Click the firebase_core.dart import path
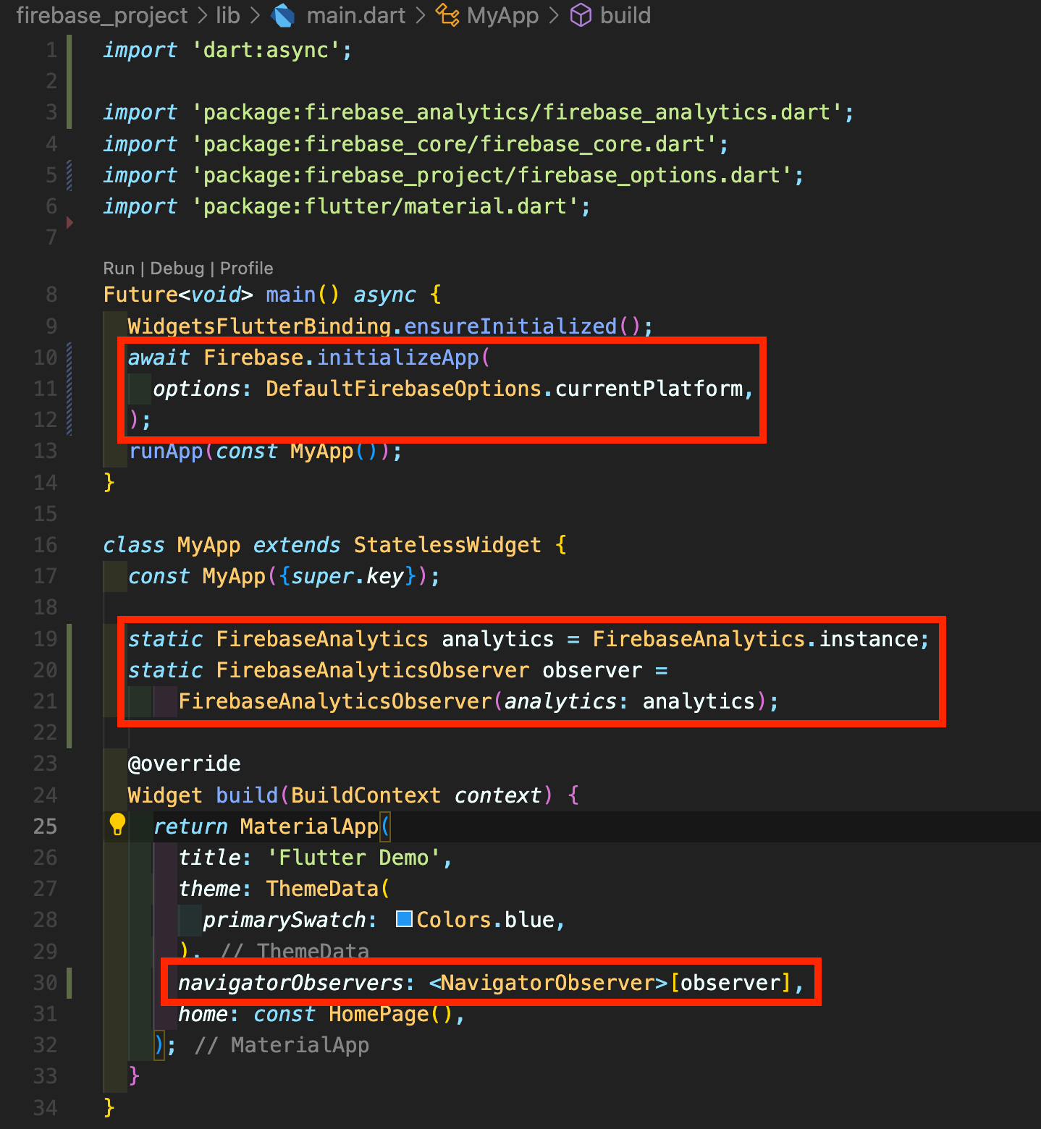Screen dimensions: 1041x1129 click(x=454, y=144)
